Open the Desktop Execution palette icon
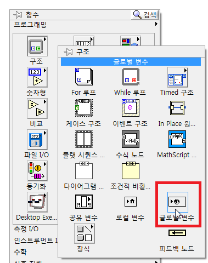This screenshot has width=208, height=263. (37, 202)
